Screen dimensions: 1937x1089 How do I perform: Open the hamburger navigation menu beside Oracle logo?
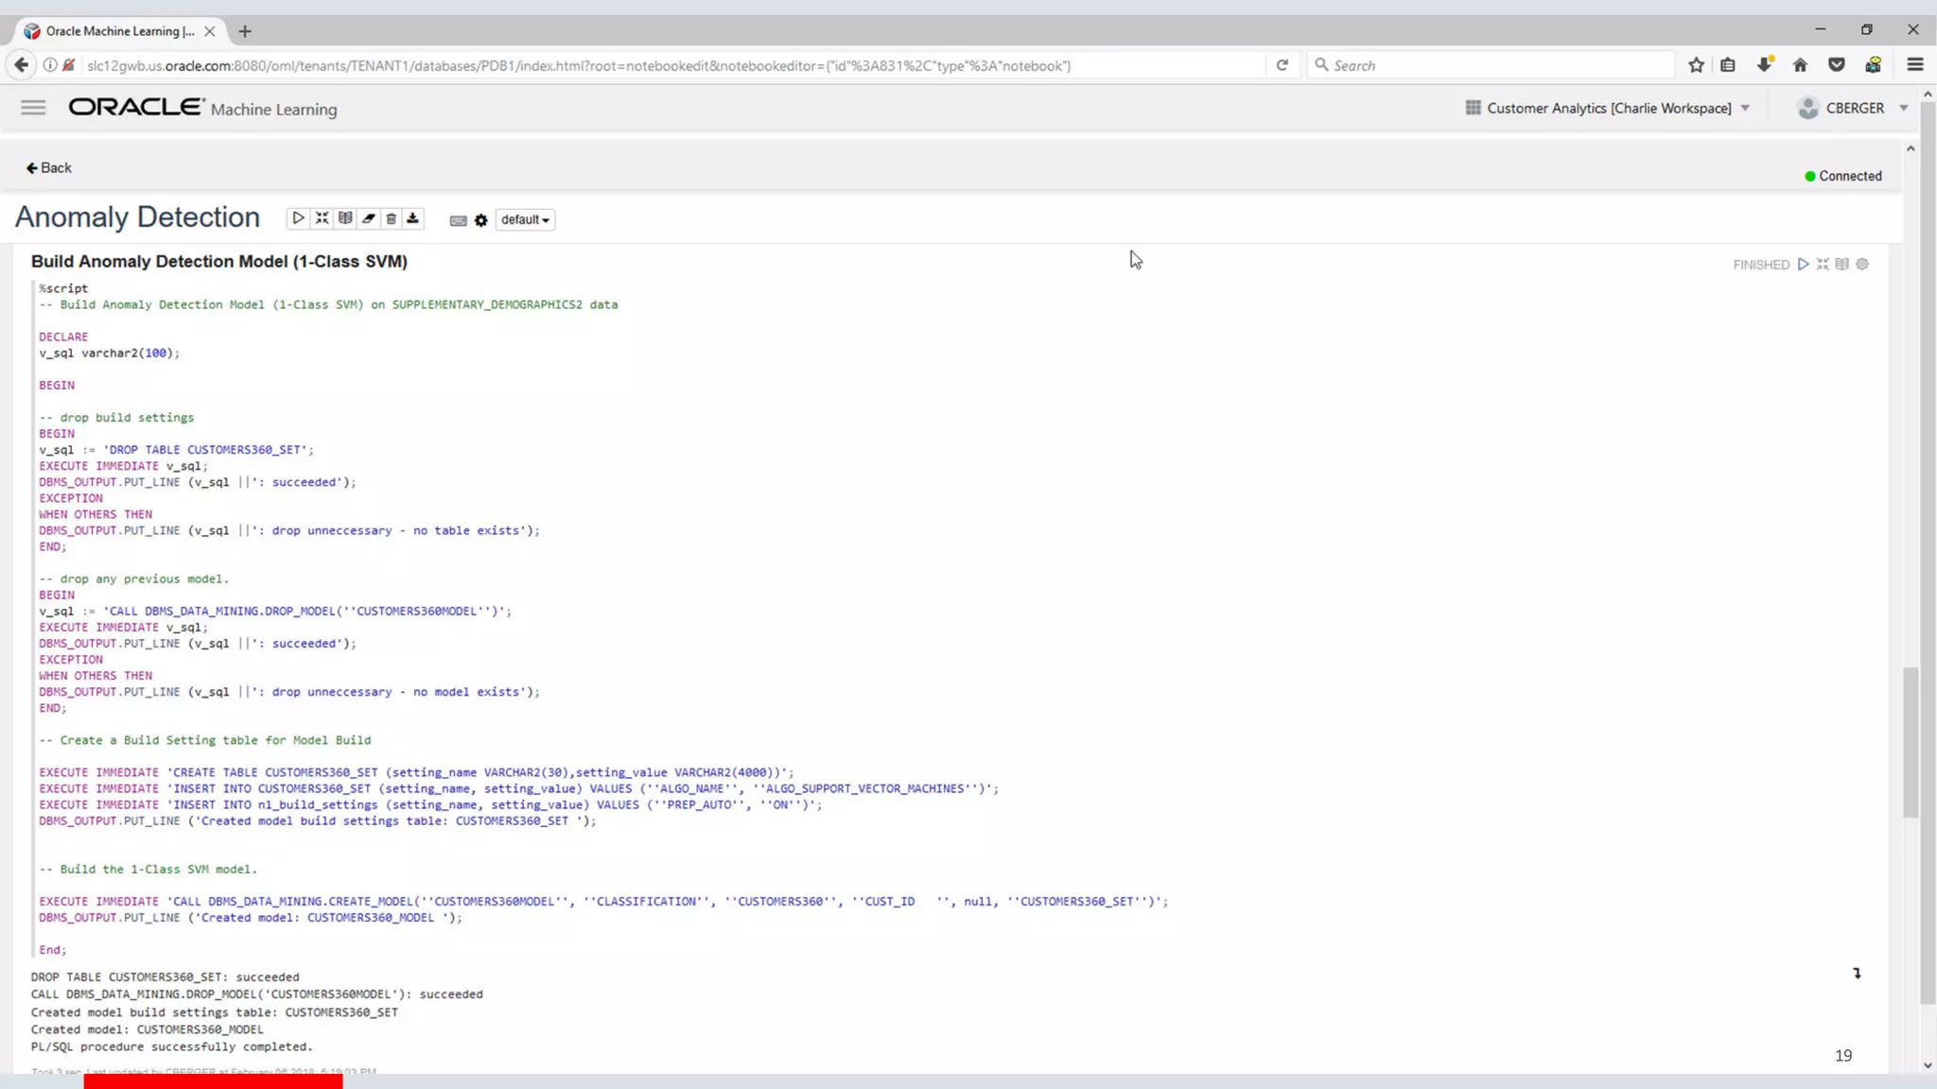click(x=33, y=108)
